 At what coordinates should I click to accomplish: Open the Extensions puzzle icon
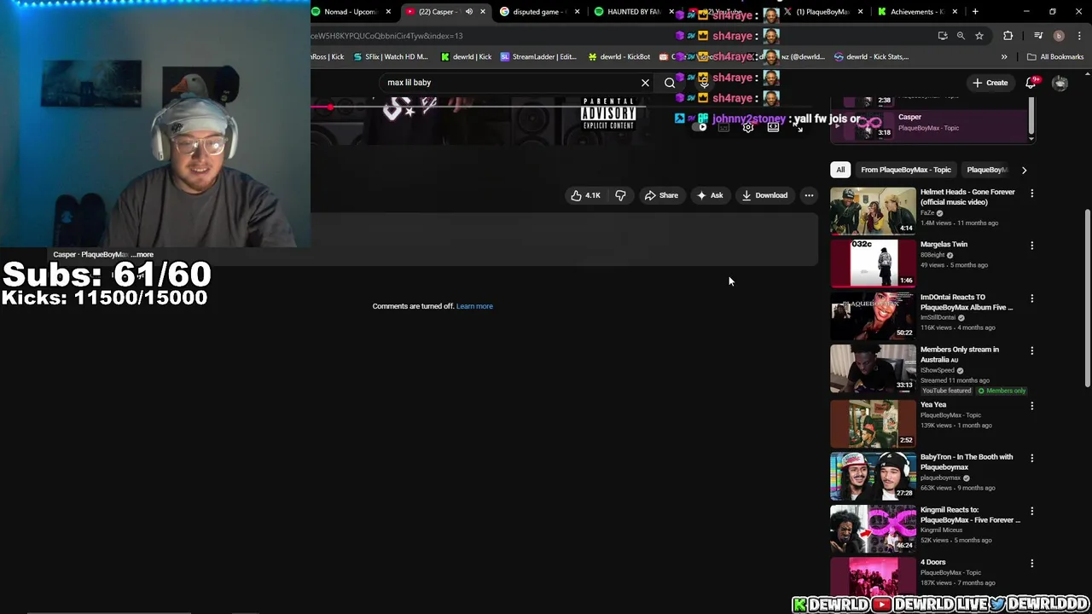tap(1008, 36)
